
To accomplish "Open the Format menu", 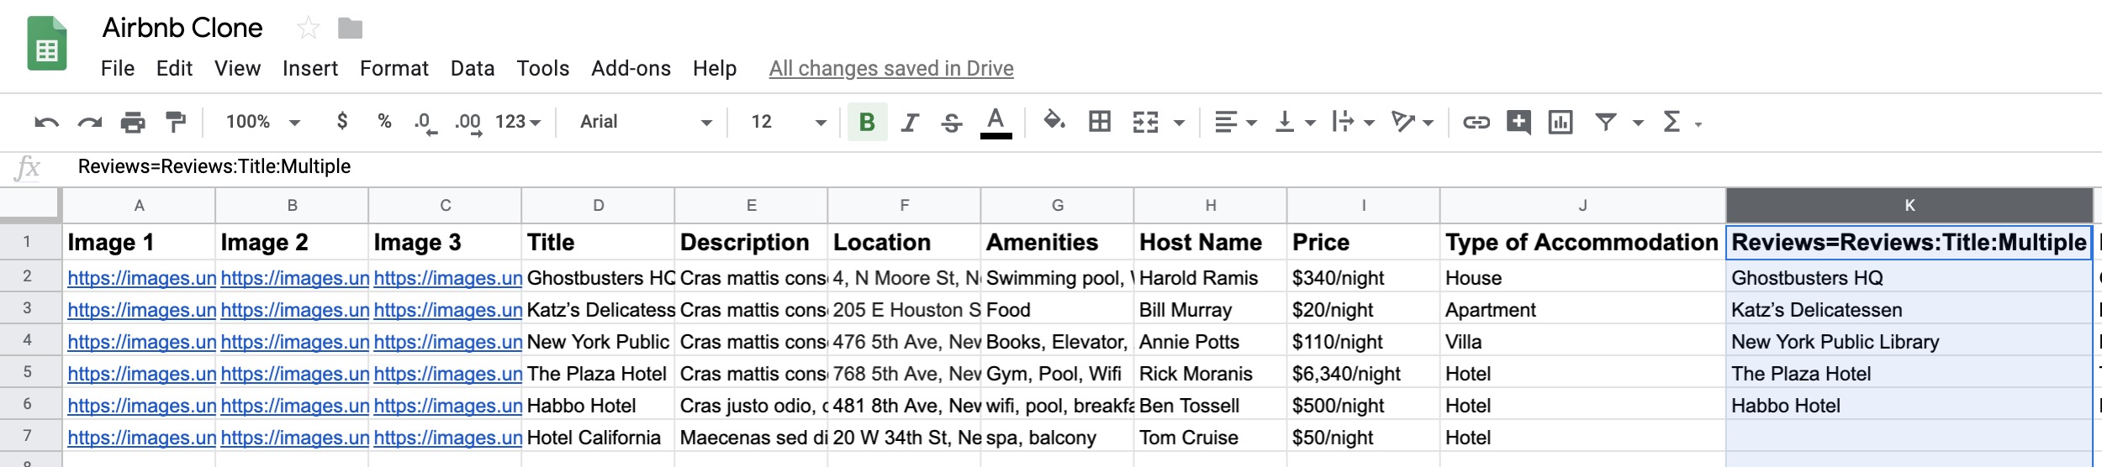I will coord(394,68).
